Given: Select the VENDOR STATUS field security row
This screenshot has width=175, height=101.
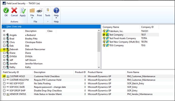Looking at the screenshot, I should (88, 94).
